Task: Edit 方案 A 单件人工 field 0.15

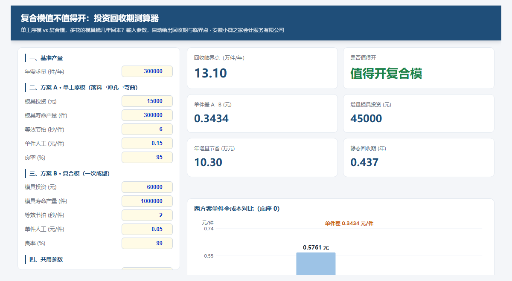Action: 147,143
